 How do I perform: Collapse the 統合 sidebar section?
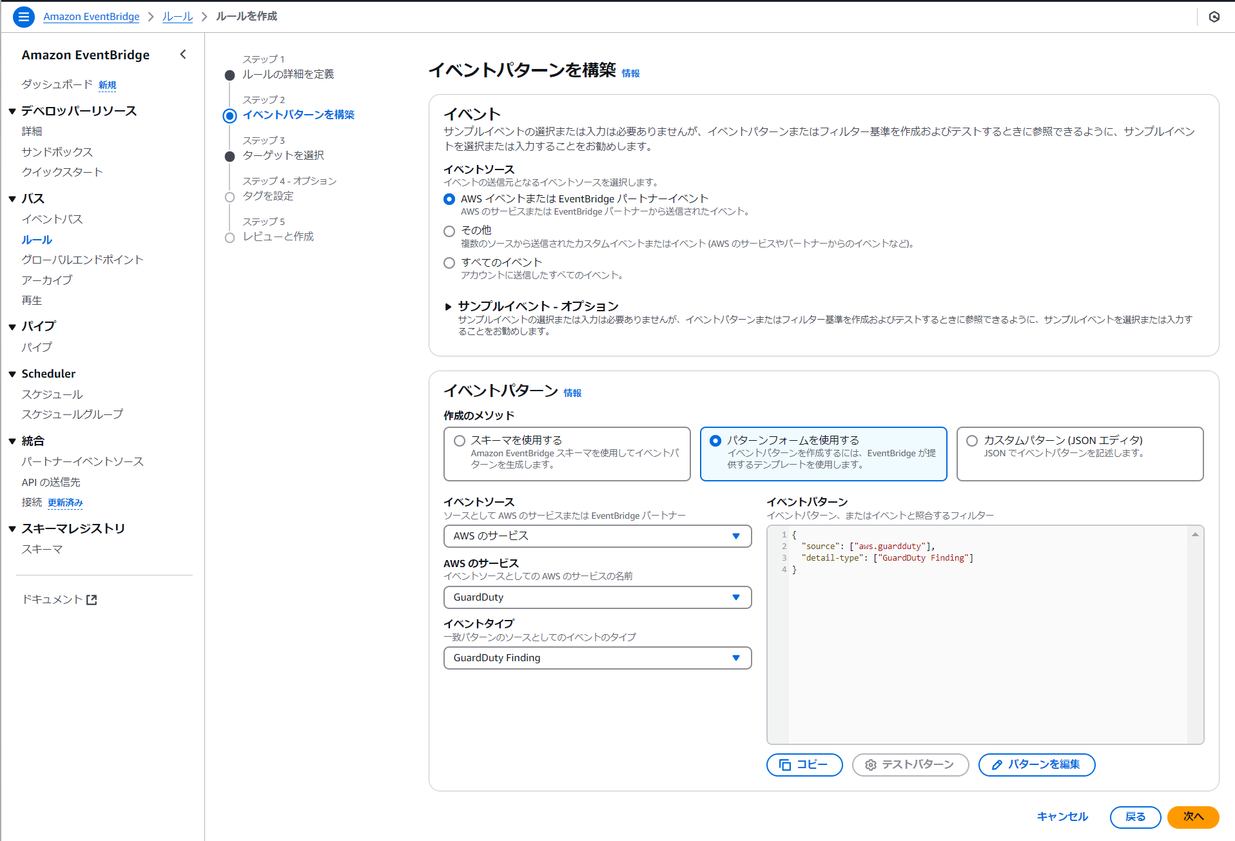(12, 441)
